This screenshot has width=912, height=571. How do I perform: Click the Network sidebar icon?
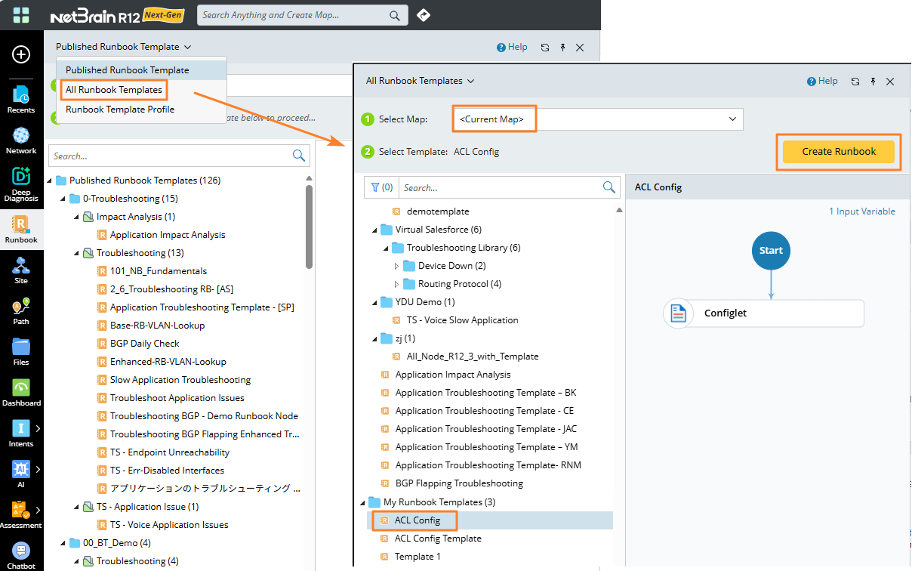pos(21,139)
